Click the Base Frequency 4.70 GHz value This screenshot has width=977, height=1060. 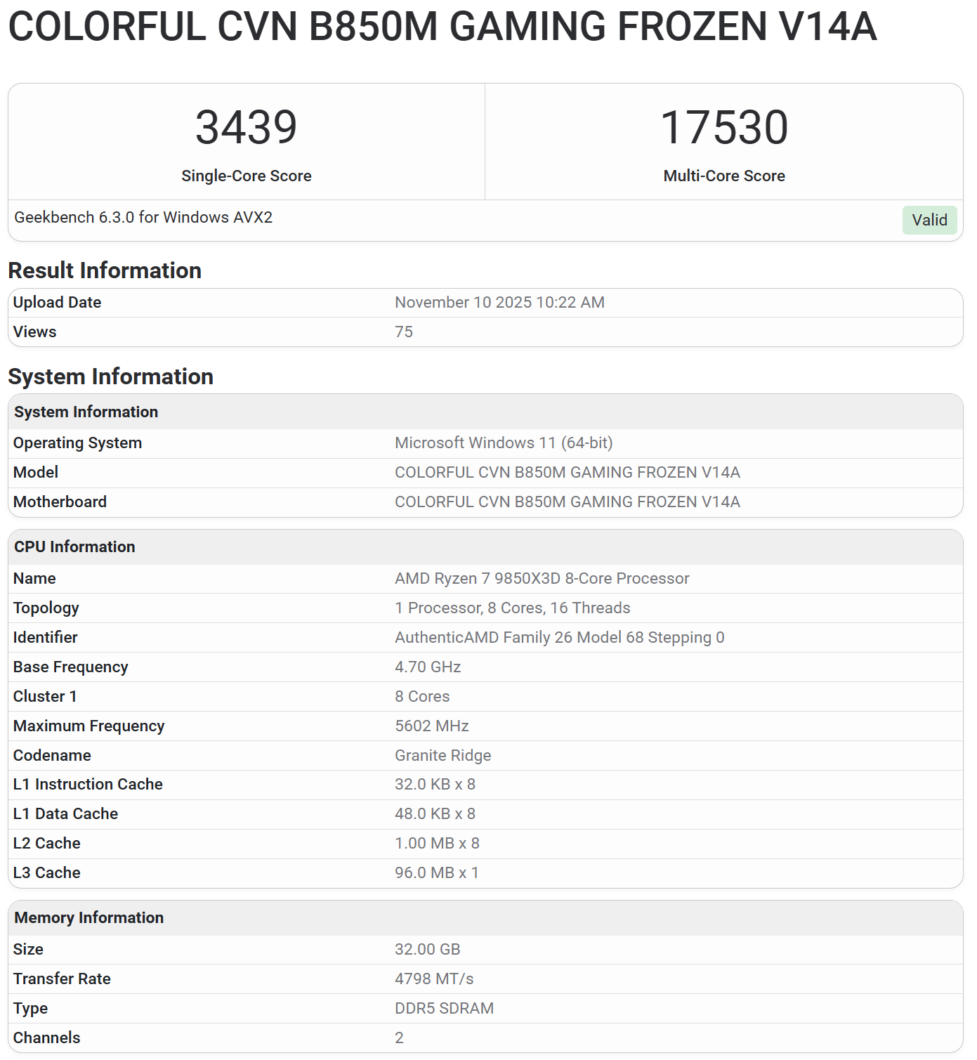[427, 667]
